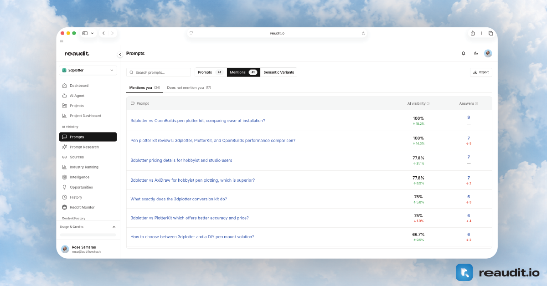Click the readit.io address bar

[x=277, y=33]
